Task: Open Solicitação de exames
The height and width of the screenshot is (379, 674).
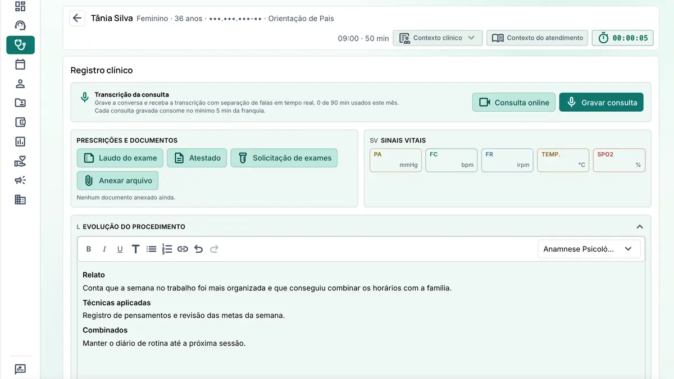Action: [x=284, y=158]
